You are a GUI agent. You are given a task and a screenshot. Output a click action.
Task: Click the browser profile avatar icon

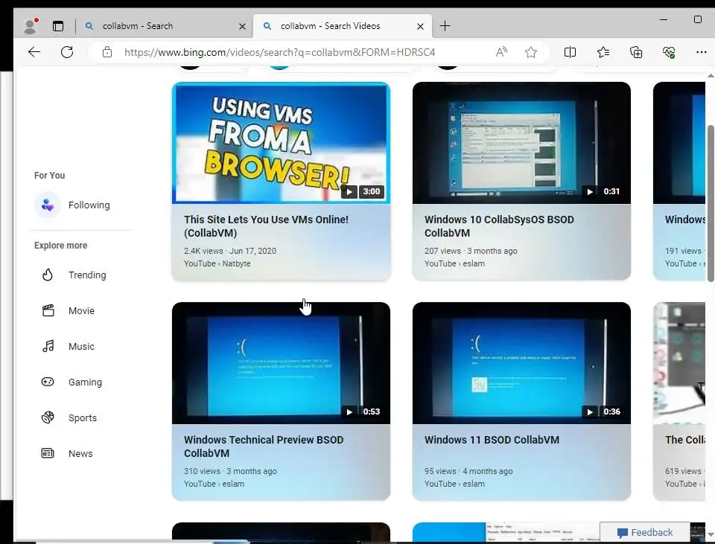pyautogui.click(x=30, y=26)
